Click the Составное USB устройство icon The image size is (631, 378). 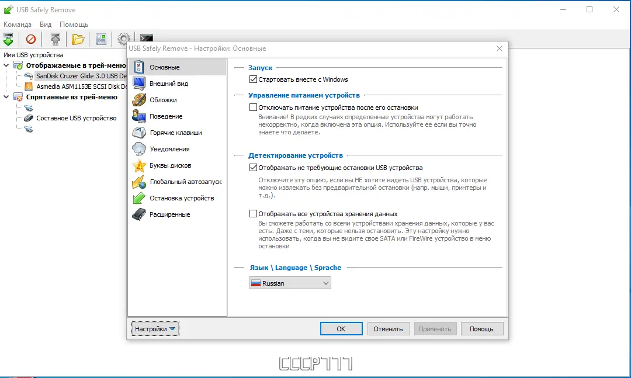29,118
